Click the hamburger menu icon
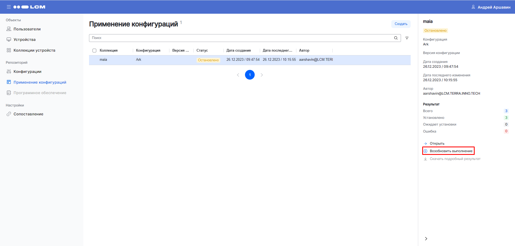Image resolution: width=515 pixels, height=246 pixels. (9, 7)
